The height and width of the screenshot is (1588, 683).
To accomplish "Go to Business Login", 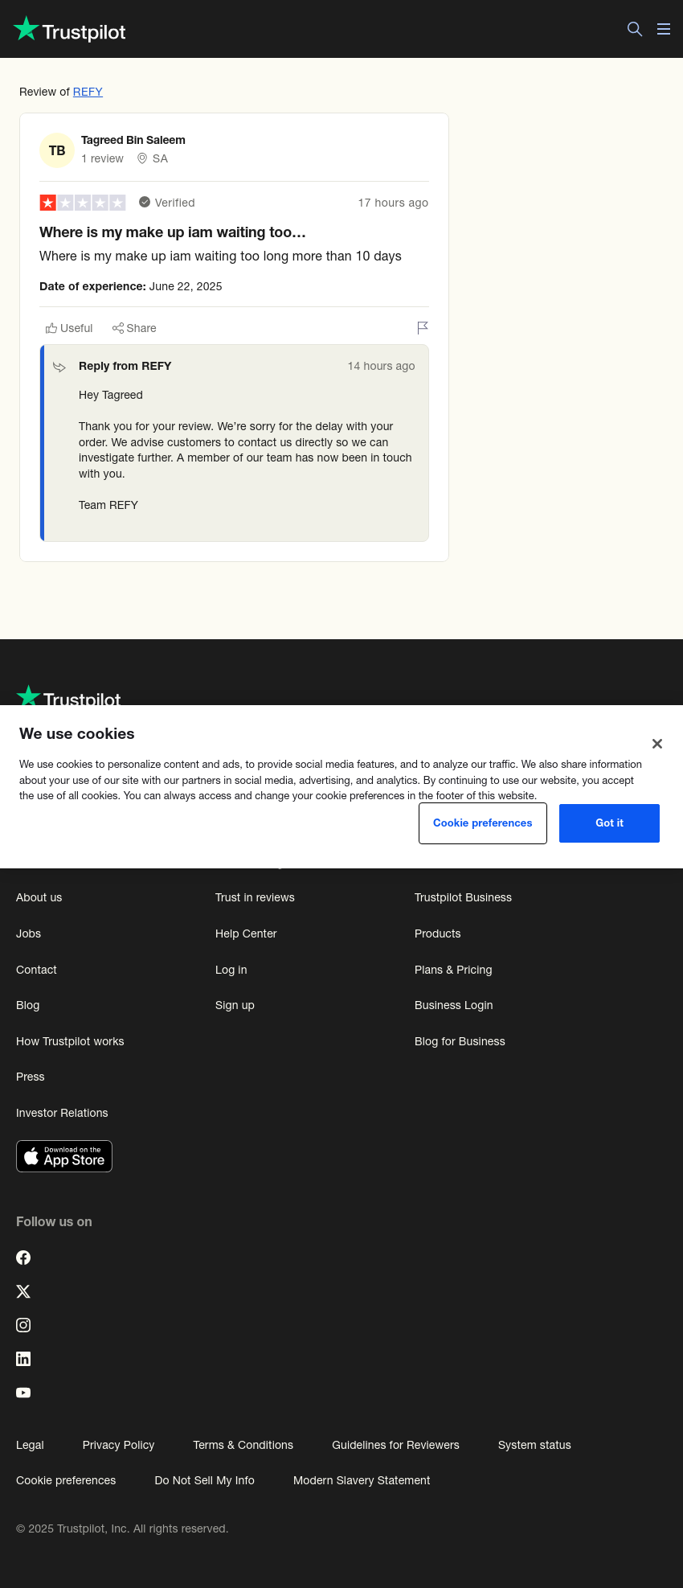I will coord(453,1005).
